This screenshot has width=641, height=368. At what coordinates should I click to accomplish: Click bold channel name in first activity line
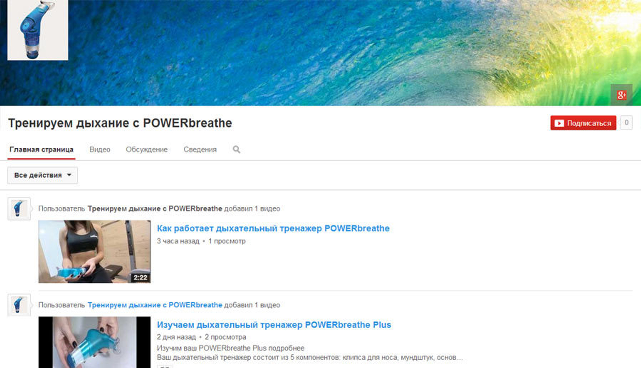(x=155, y=209)
